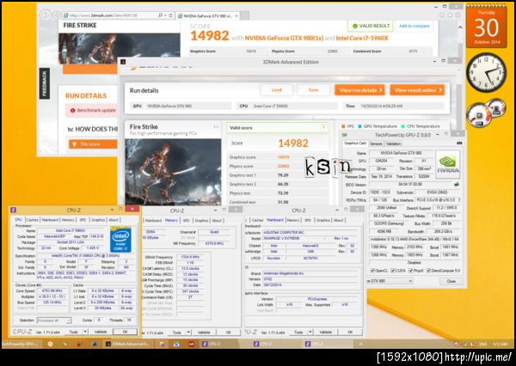The width and height of the screenshot is (516, 366).
Task: Click the GPU-Z title bar app icon
Action: [x=345, y=135]
